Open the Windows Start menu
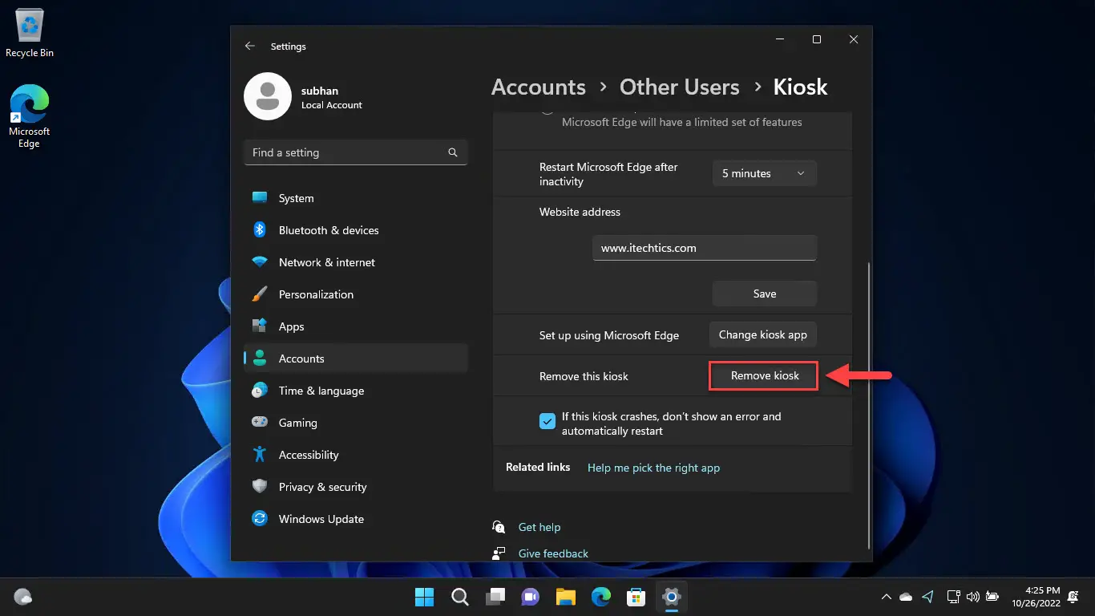 [x=424, y=597]
